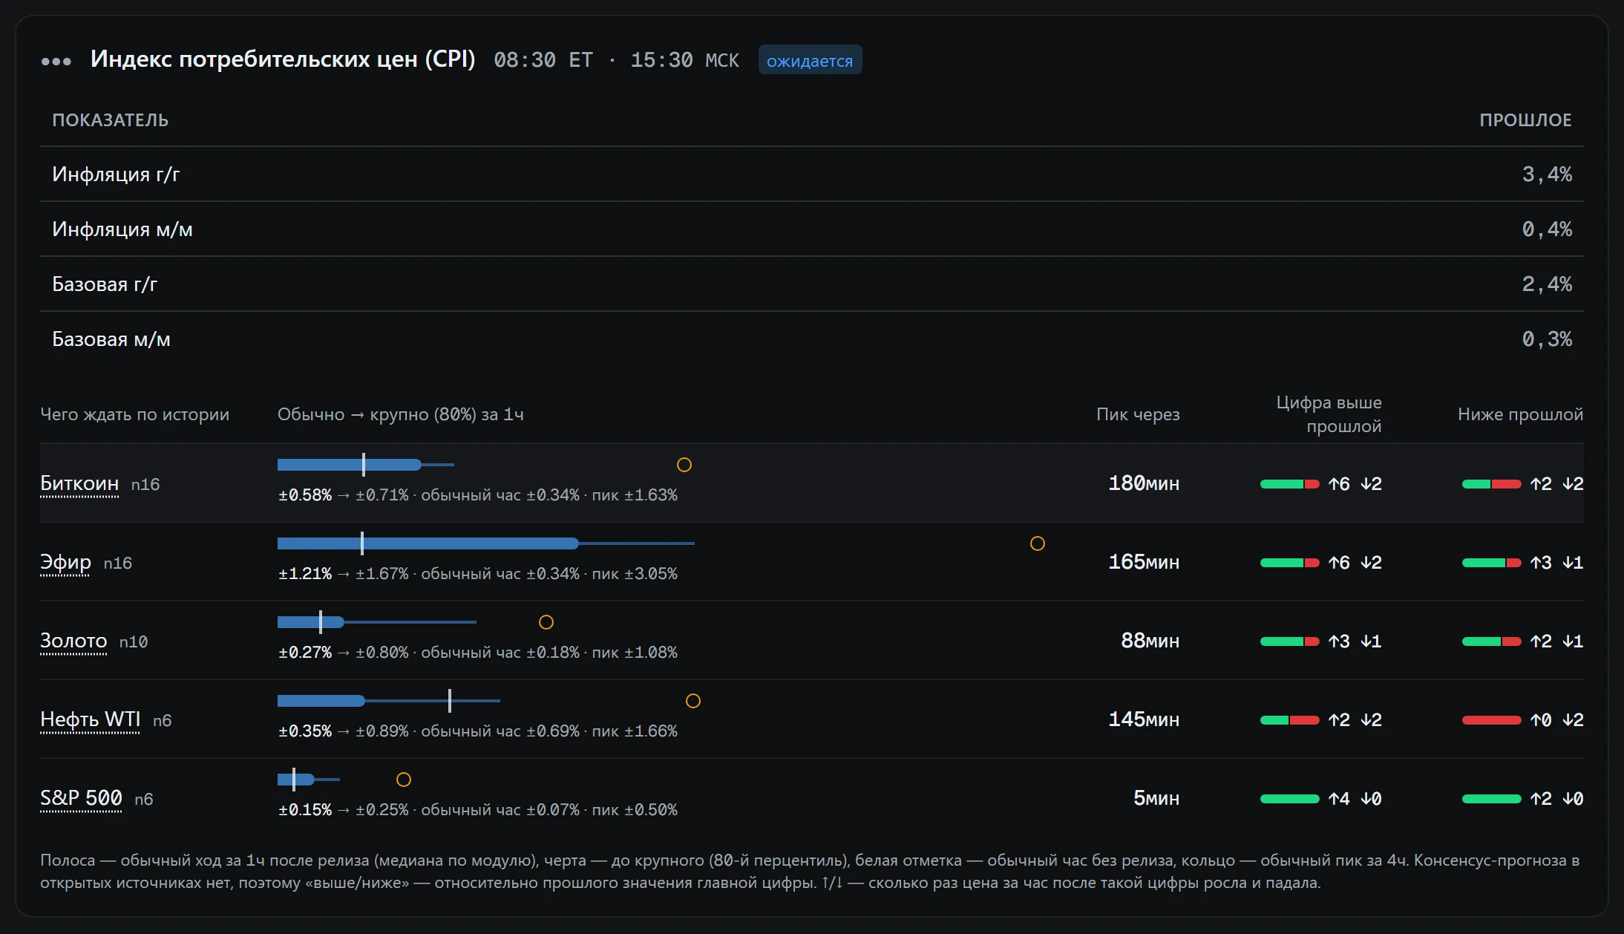The height and width of the screenshot is (934, 1624).
Task: Click the «145мин» peak time for Нефть WTI
Action: tap(1144, 719)
